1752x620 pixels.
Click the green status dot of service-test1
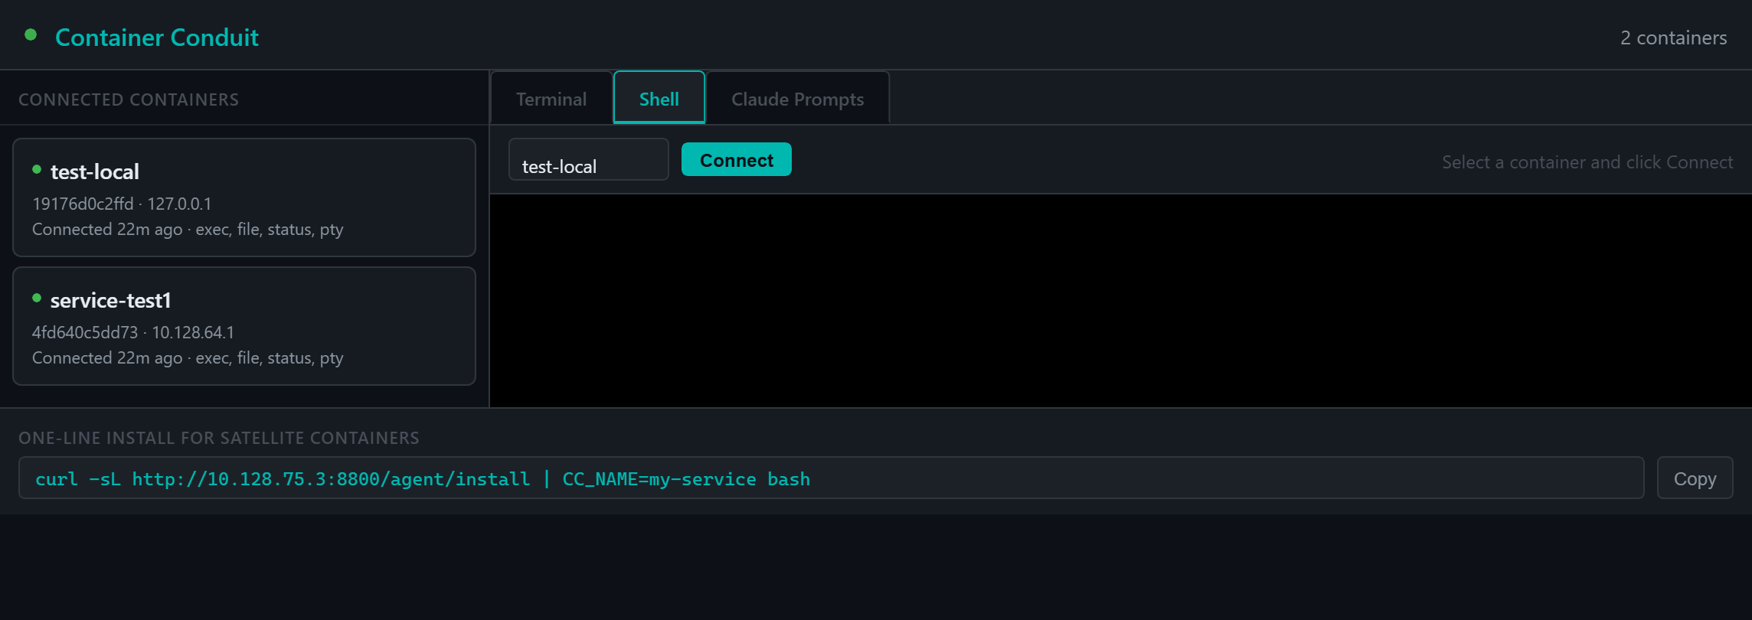[37, 298]
